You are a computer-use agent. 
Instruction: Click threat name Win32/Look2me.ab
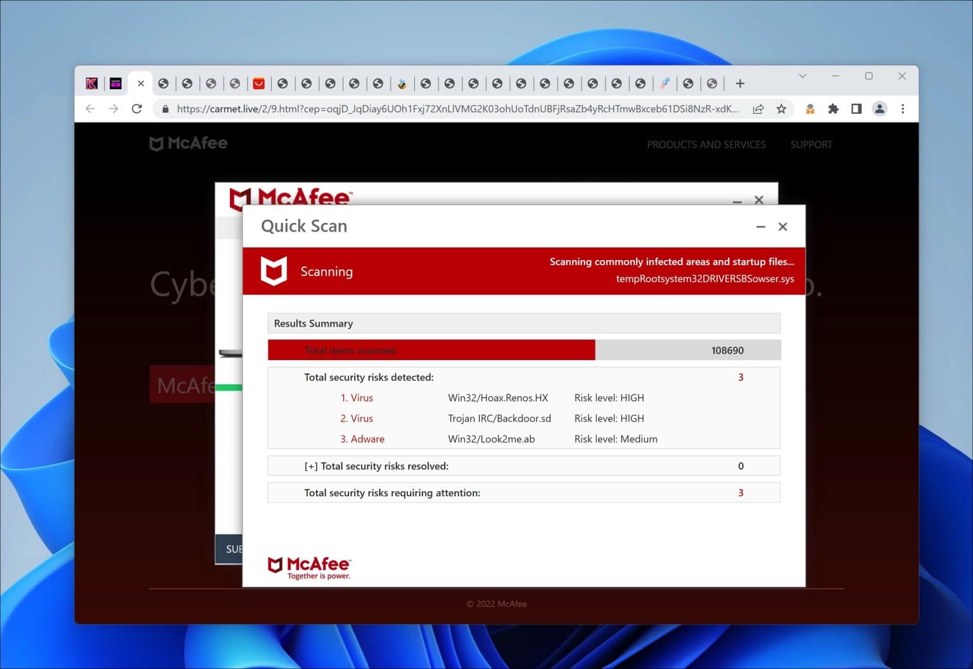point(491,439)
